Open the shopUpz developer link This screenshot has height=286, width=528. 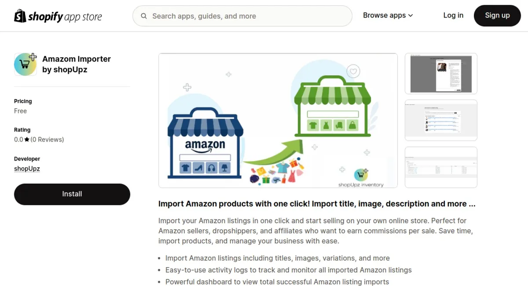coord(27,169)
